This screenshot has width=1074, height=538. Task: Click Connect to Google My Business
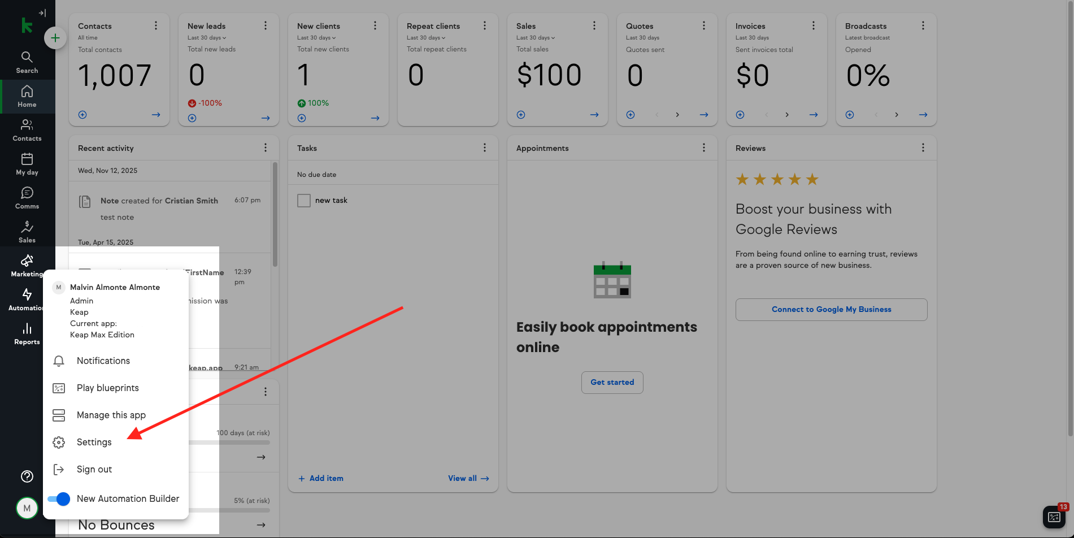831,310
